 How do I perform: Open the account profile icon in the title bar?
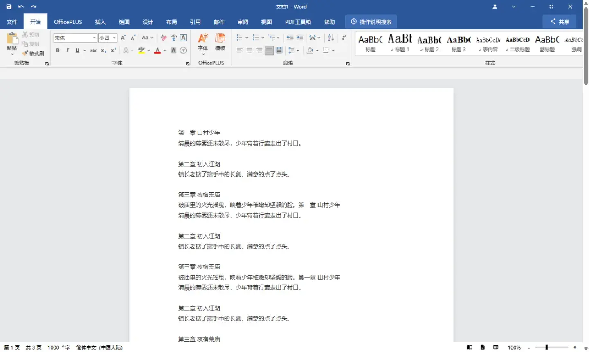(x=495, y=7)
